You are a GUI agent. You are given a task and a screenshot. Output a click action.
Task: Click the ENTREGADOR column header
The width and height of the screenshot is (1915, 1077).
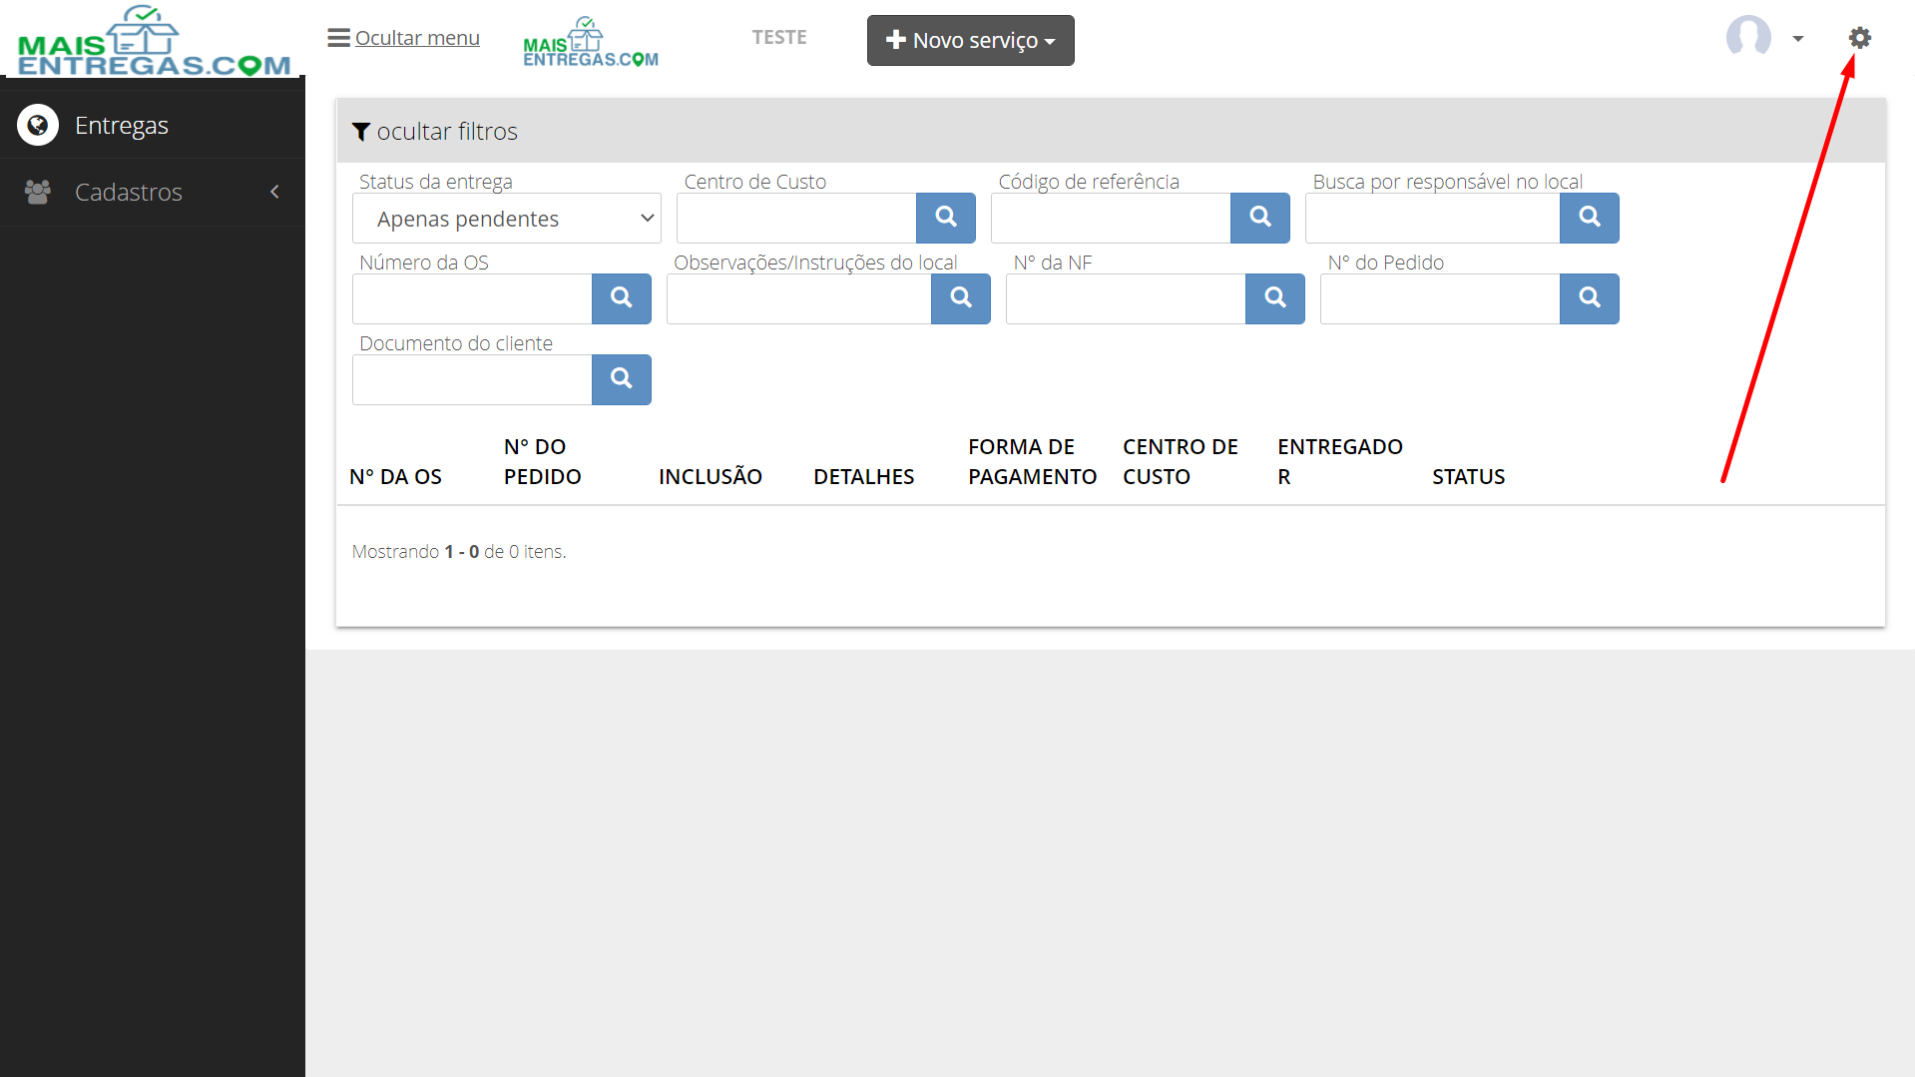(x=1340, y=462)
